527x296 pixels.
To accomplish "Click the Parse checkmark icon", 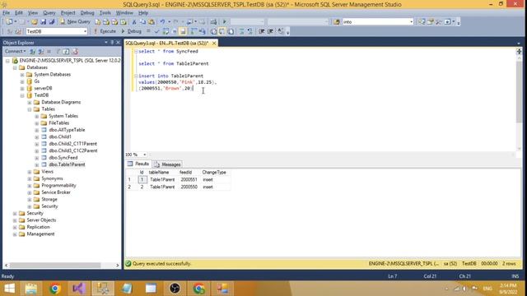I will coord(156,31).
